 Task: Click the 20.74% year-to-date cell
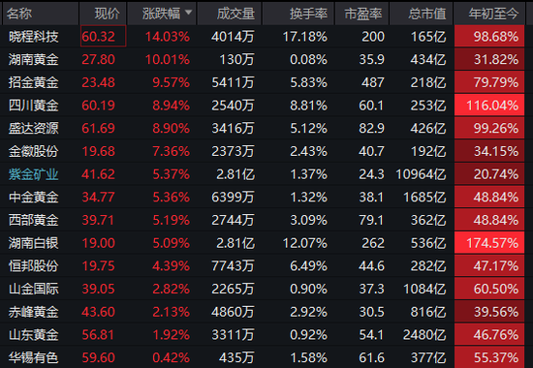pyautogui.click(x=489, y=174)
